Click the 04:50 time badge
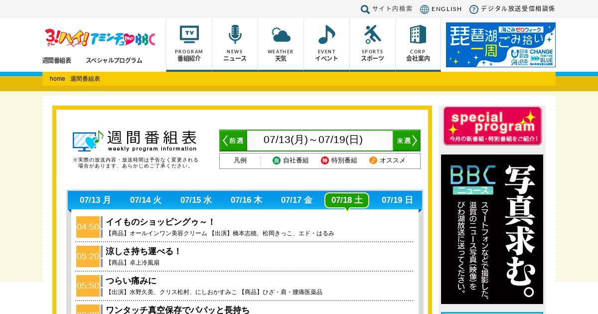This screenshot has height=314, width=598. pyautogui.click(x=88, y=227)
